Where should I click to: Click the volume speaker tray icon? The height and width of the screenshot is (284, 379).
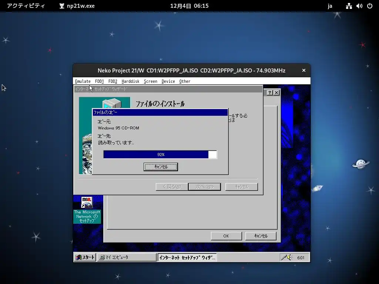coord(290,258)
